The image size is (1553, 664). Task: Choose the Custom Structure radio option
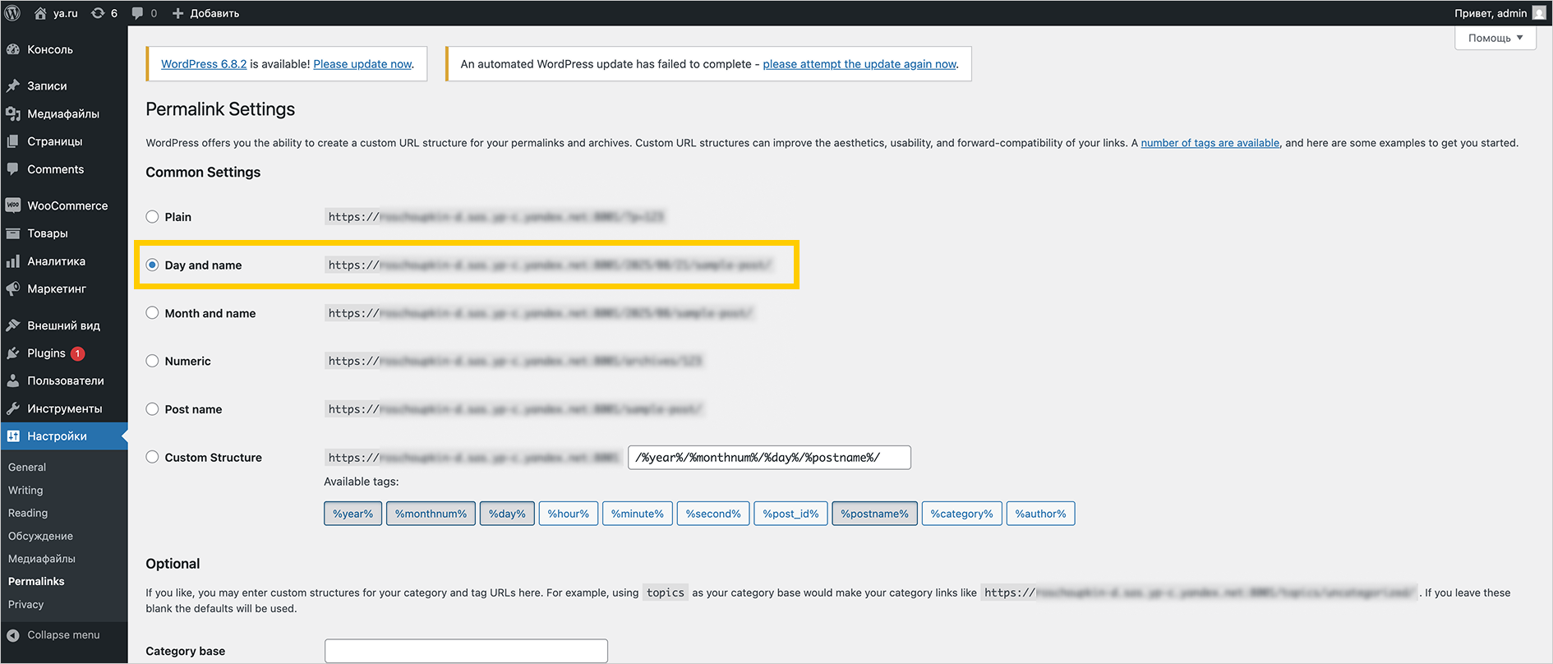click(x=152, y=457)
